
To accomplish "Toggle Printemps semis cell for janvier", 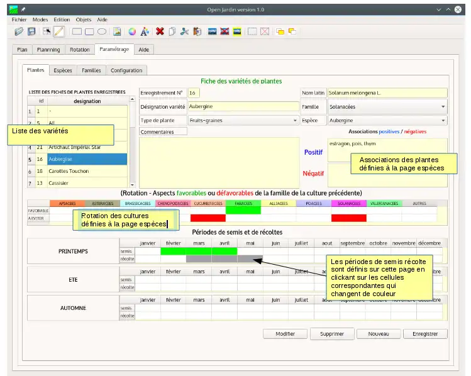I will (x=148, y=251).
